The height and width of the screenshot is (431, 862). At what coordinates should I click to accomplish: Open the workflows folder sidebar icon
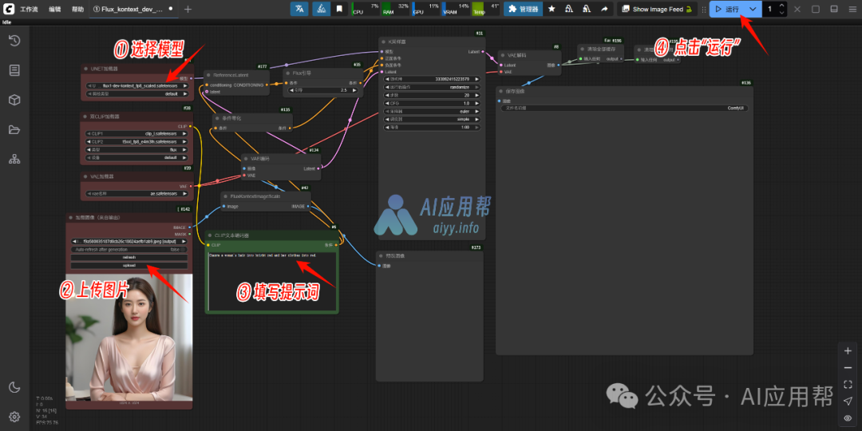(x=14, y=130)
